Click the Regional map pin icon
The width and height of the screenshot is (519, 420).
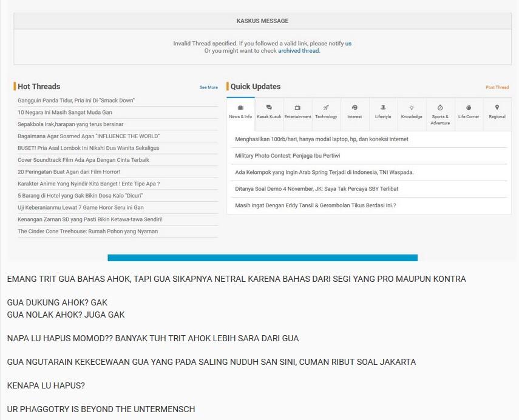(x=497, y=107)
